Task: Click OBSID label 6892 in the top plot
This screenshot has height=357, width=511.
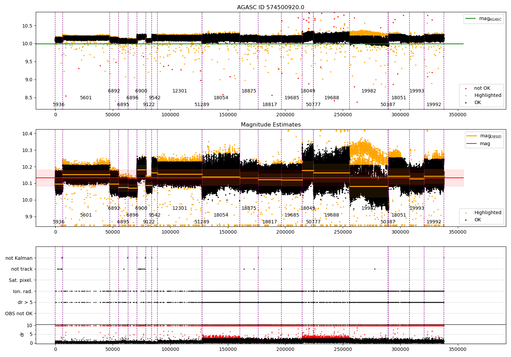Action: coord(114,91)
